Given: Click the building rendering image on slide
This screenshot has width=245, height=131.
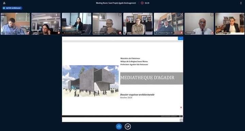Looking at the screenshot, I should [91, 81].
